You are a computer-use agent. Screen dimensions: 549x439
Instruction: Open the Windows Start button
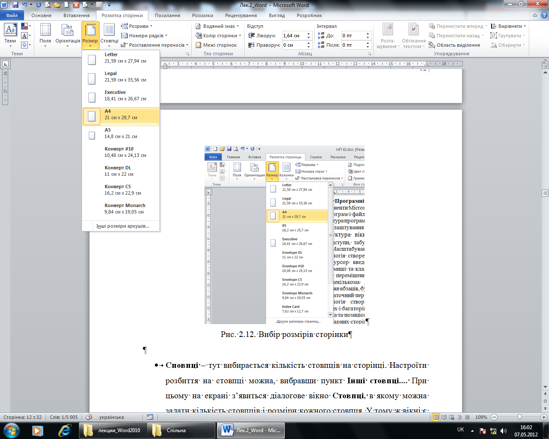(12, 430)
